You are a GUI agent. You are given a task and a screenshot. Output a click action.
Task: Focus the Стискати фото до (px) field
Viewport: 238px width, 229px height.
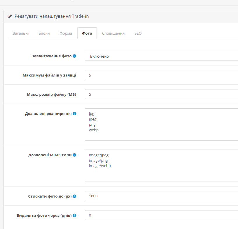tap(161, 196)
